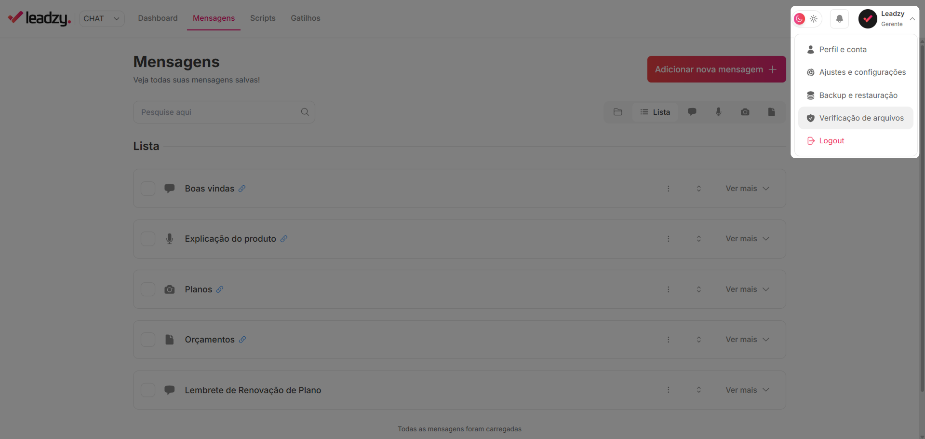Switch to light theme with the sun toggle
The width and height of the screenshot is (925, 439).
click(x=814, y=18)
